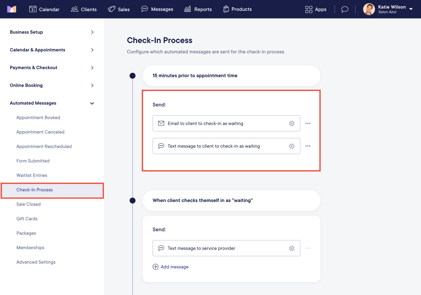Select the Appointment Booked item
The image size is (421, 295).
click(38, 118)
